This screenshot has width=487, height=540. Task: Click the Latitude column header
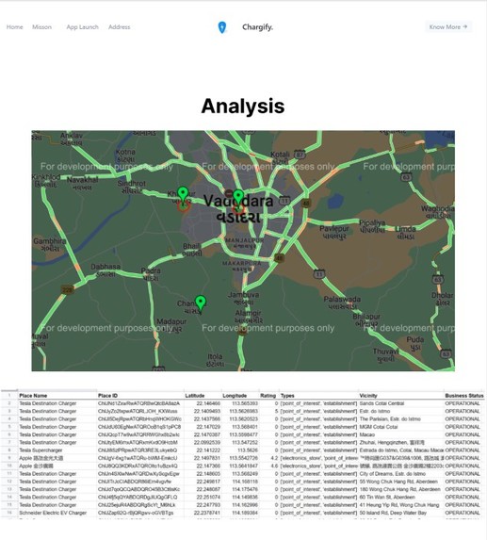point(195,396)
